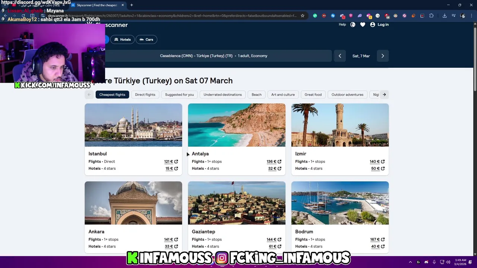This screenshot has width=477, height=268.
Task: Click Log in
Action: pyautogui.click(x=379, y=25)
